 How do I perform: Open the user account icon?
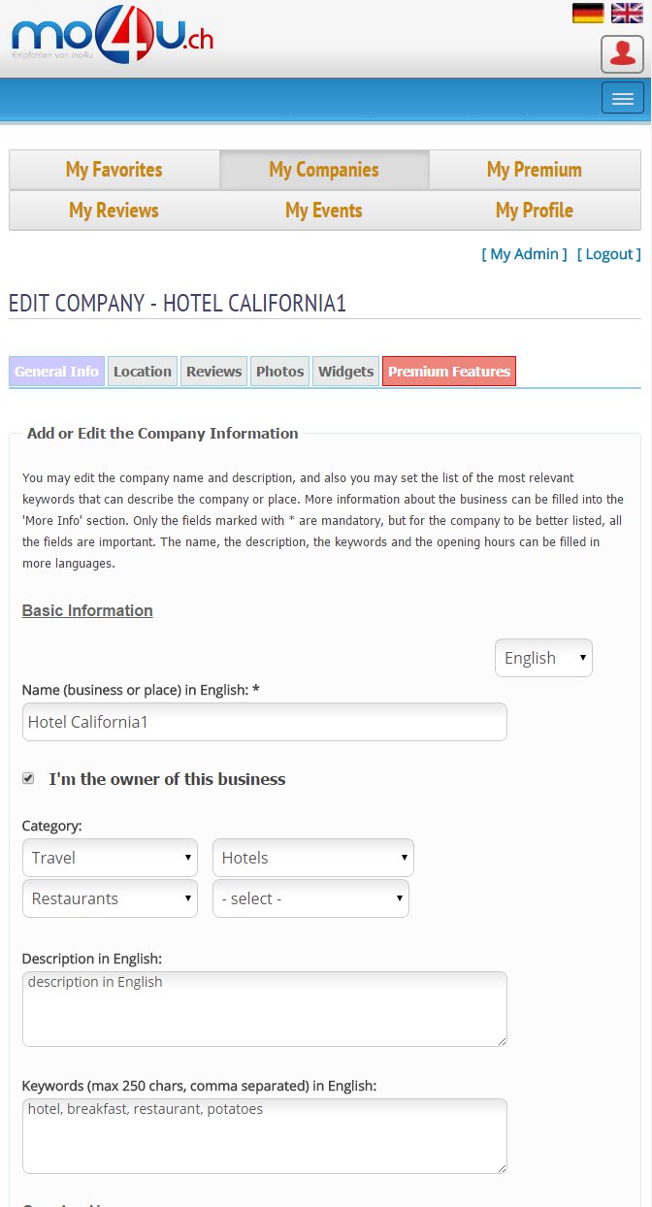(622, 53)
